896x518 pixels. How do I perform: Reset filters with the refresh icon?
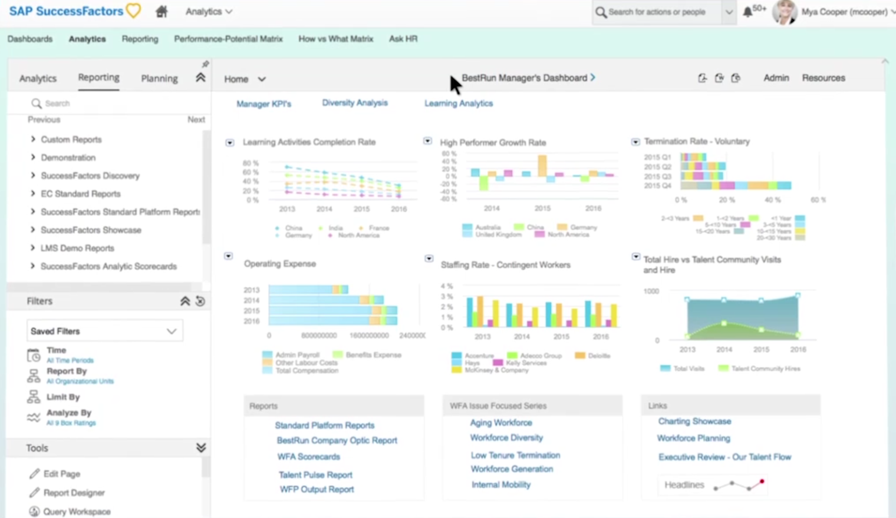pyautogui.click(x=200, y=301)
